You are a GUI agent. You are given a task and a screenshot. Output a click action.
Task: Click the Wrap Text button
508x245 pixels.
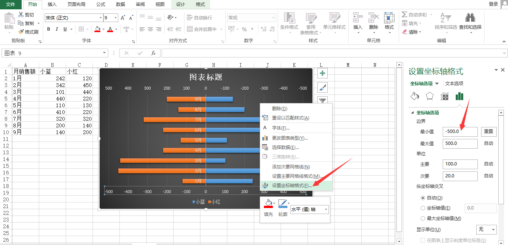(x=199, y=18)
